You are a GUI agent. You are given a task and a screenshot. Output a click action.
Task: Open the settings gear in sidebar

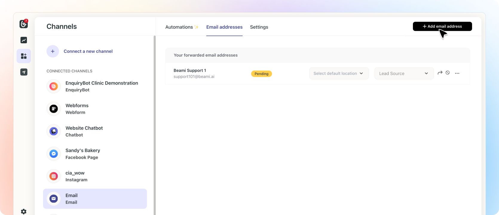[x=24, y=211]
